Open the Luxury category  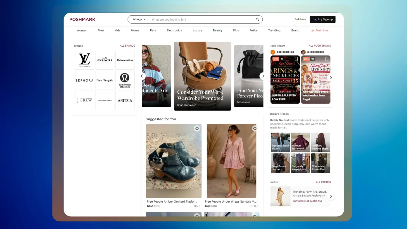197,30
